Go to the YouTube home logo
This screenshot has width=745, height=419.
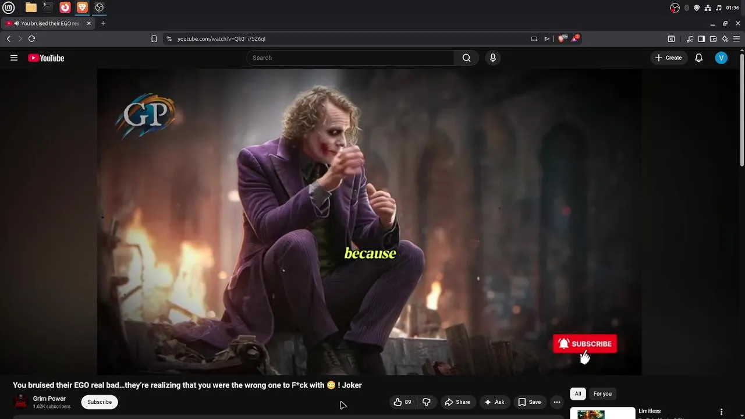[x=46, y=58]
